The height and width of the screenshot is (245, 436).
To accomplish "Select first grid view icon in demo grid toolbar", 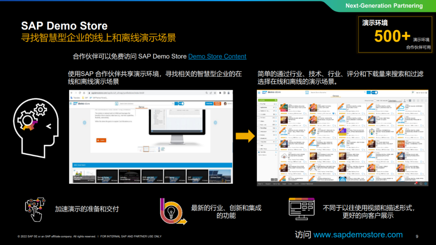I will [x=410, y=101].
